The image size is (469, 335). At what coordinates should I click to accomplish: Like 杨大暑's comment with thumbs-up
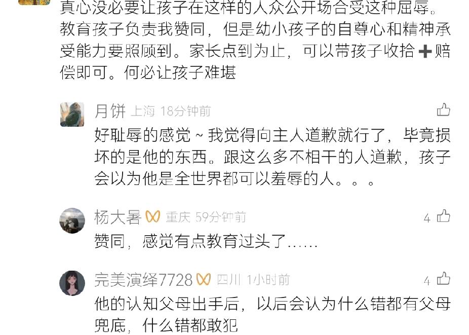click(443, 216)
